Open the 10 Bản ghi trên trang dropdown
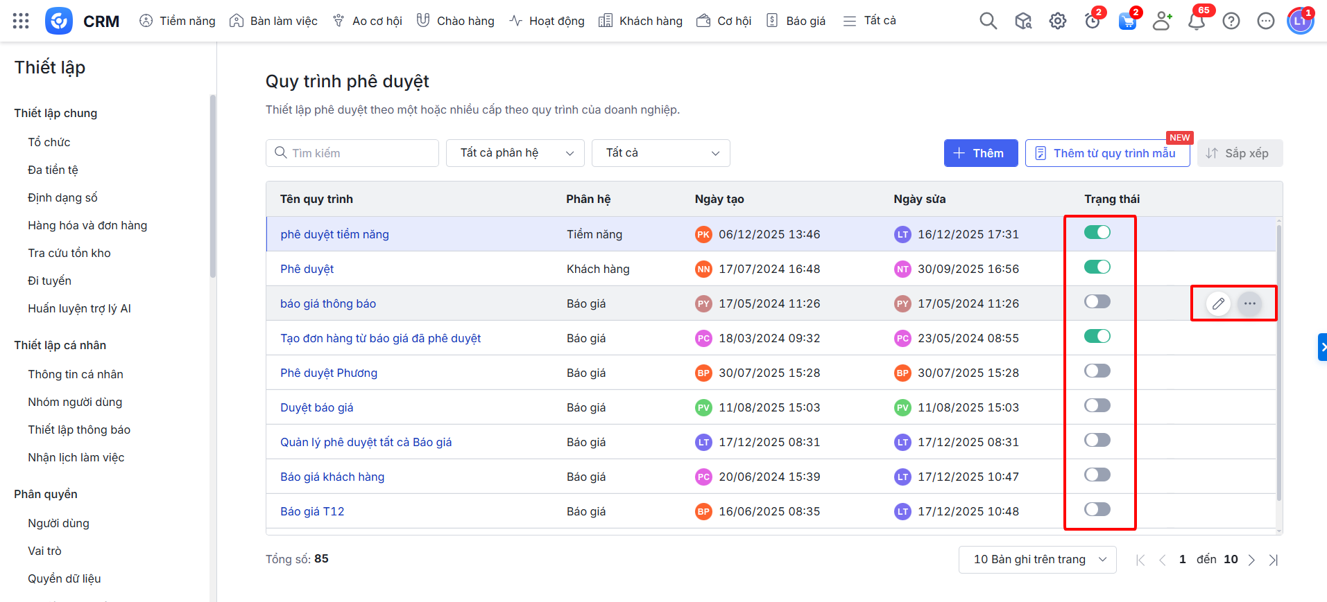The width and height of the screenshot is (1327, 602). (x=1037, y=560)
